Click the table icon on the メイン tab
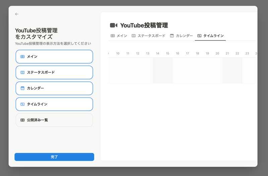This screenshot has height=176, width=268. tap(113, 36)
